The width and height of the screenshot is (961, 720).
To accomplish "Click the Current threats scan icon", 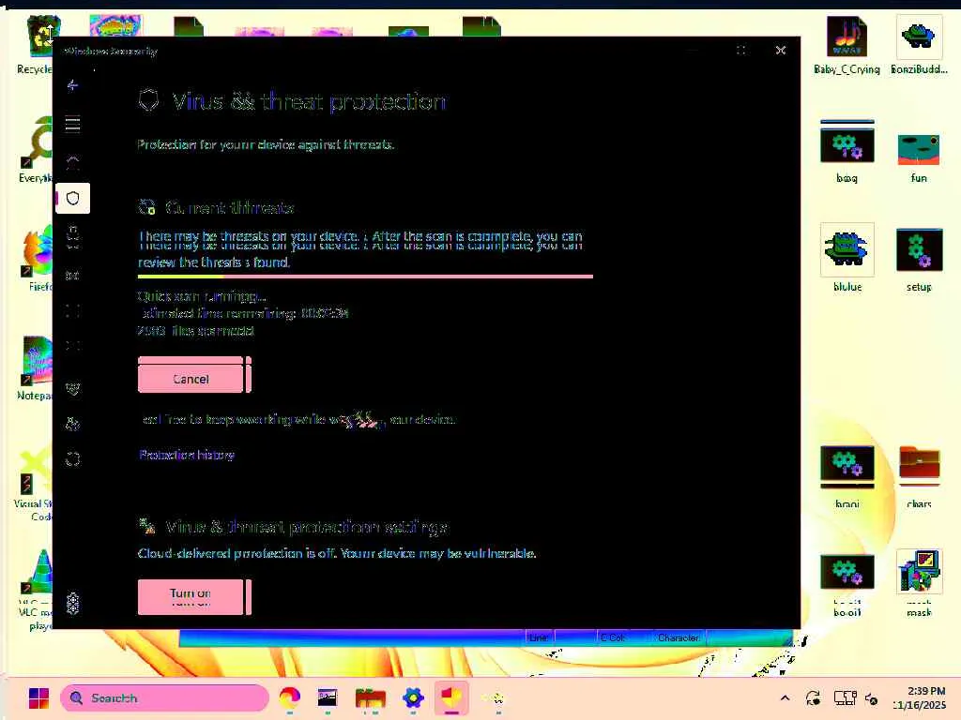I will [147, 207].
